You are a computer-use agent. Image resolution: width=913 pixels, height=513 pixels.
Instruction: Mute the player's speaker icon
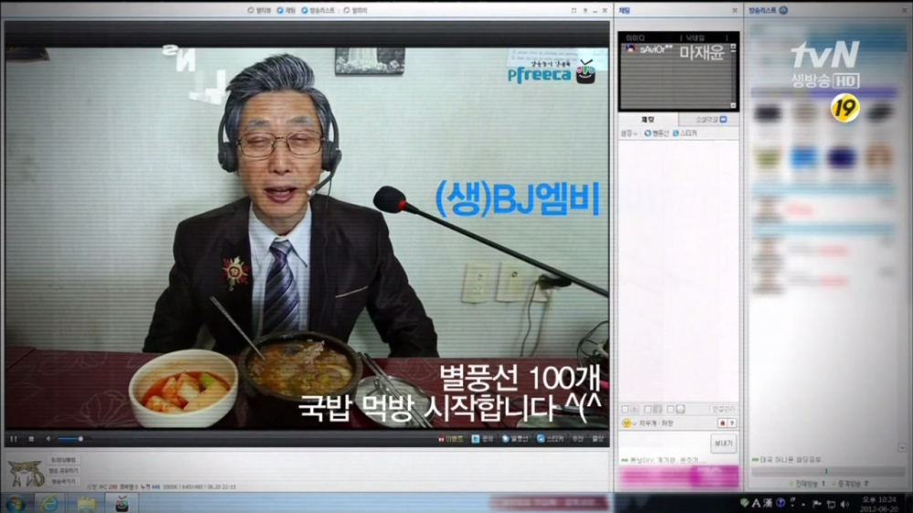(49, 438)
